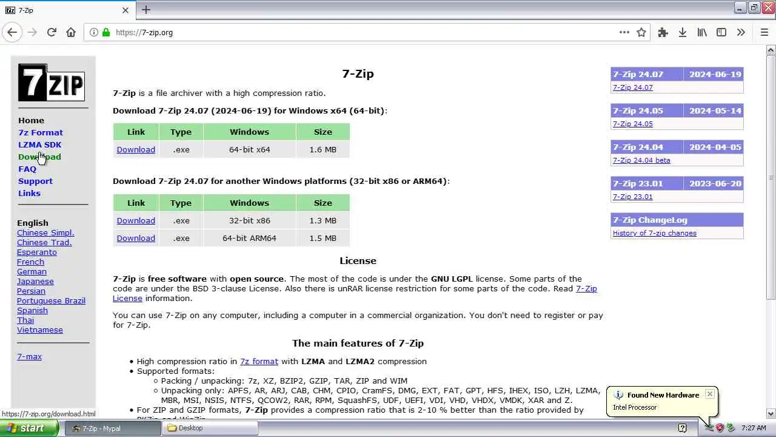Open History of 7-zip changes

pos(655,233)
